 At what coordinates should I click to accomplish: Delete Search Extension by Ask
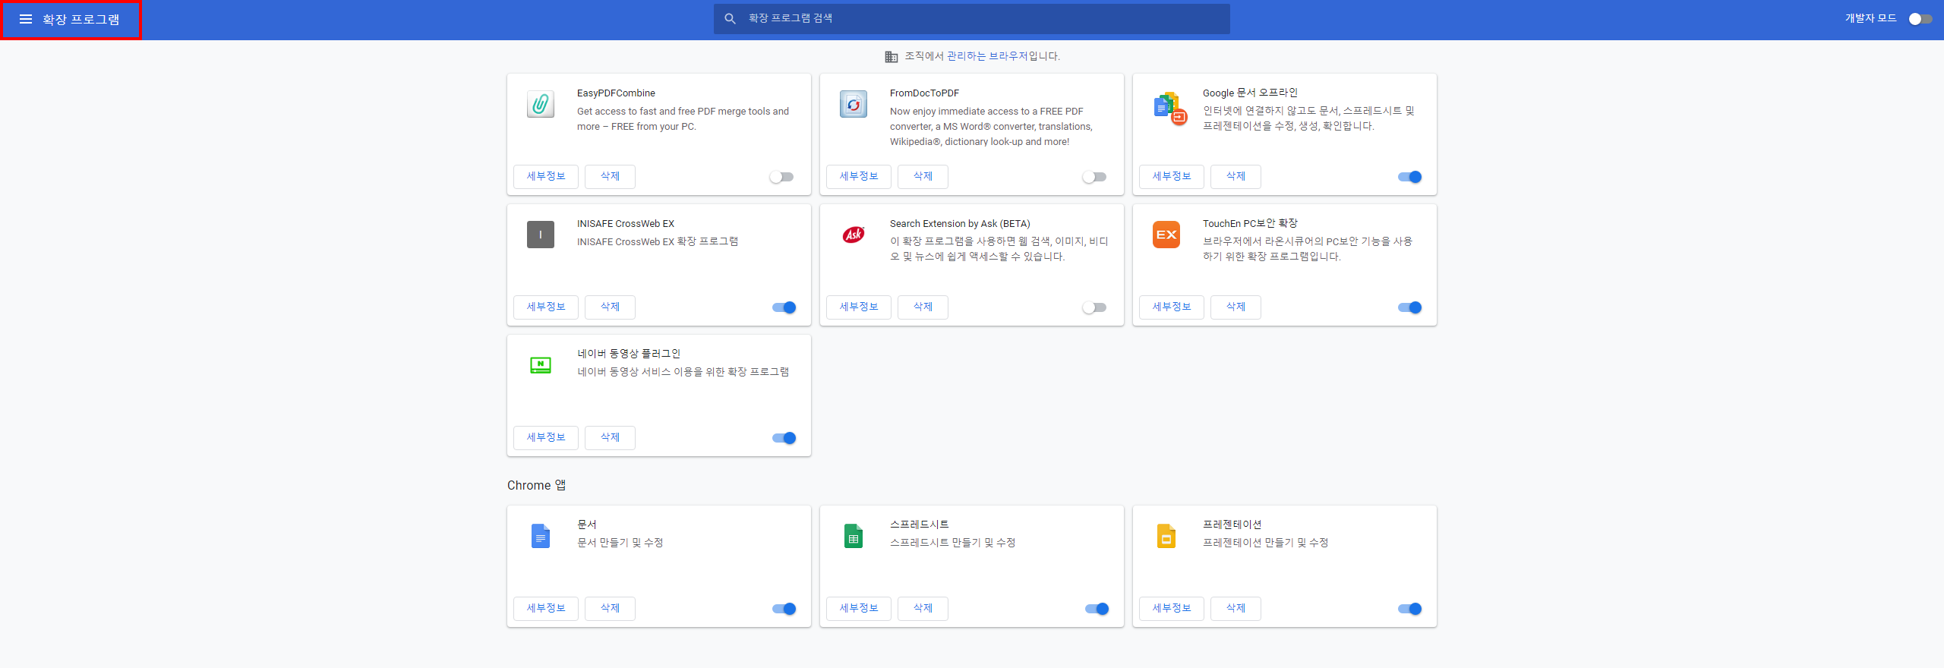coord(923,307)
